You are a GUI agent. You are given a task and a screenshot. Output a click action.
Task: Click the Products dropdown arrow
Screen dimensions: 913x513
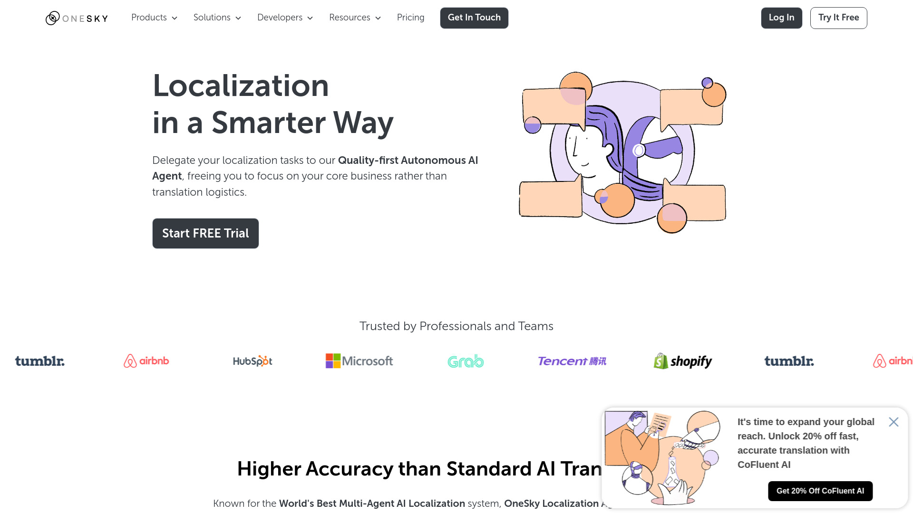(x=175, y=18)
